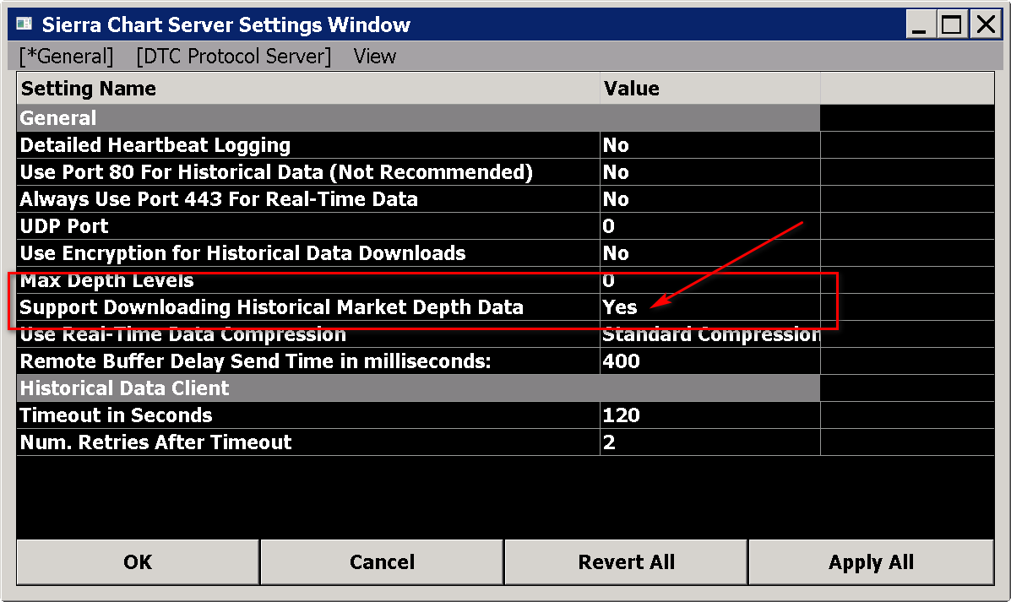Close the Server Settings window
This screenshot has height=602, width=1011.
tap(986, 24)
